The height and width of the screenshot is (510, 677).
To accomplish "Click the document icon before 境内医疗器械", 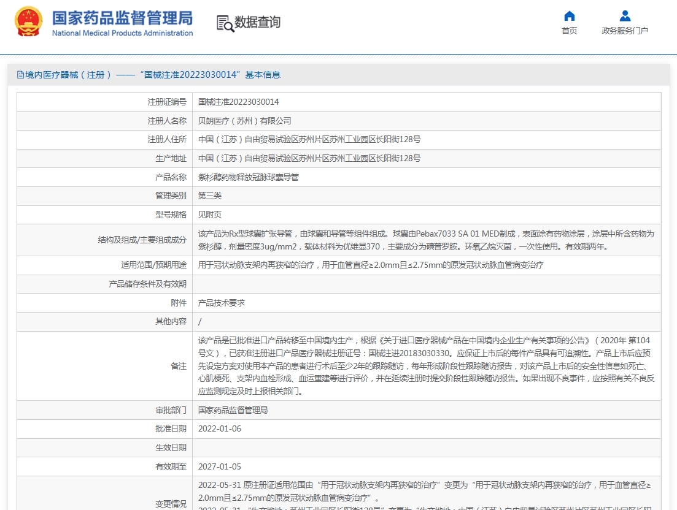I will pos(20,75).
